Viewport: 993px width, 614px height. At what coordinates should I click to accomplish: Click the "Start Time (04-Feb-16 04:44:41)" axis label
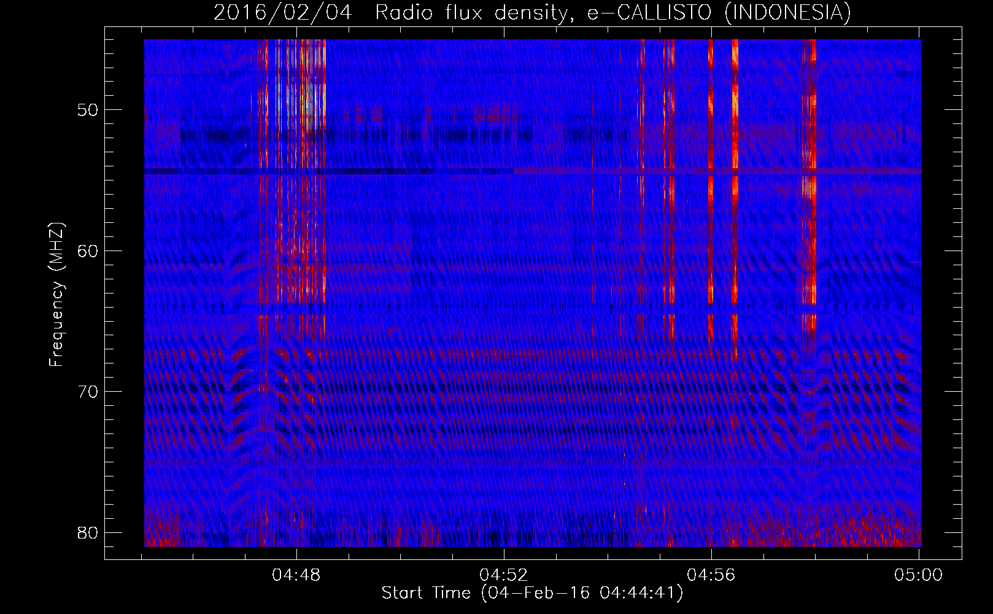tap(532, 593)
